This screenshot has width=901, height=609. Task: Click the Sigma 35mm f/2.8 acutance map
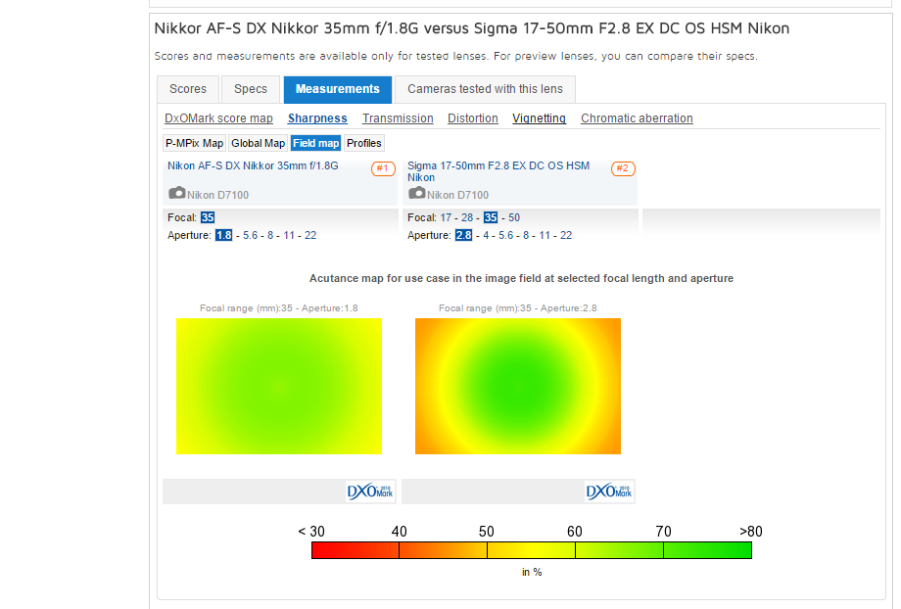(x=518, y=386)
